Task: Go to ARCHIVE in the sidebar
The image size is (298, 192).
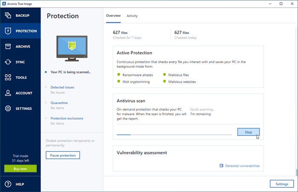Action: point(20,47)
